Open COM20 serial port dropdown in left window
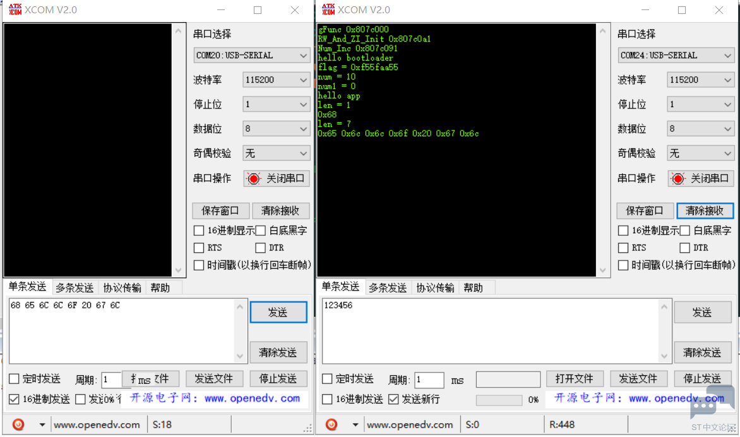The image size is (740, 437). pos(251,55)
